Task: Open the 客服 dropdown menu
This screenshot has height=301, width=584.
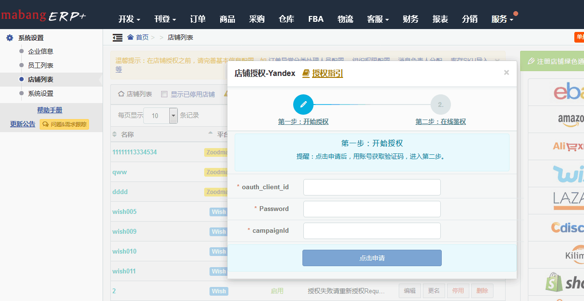Action: pyautogui.click(x=378, y=19)
